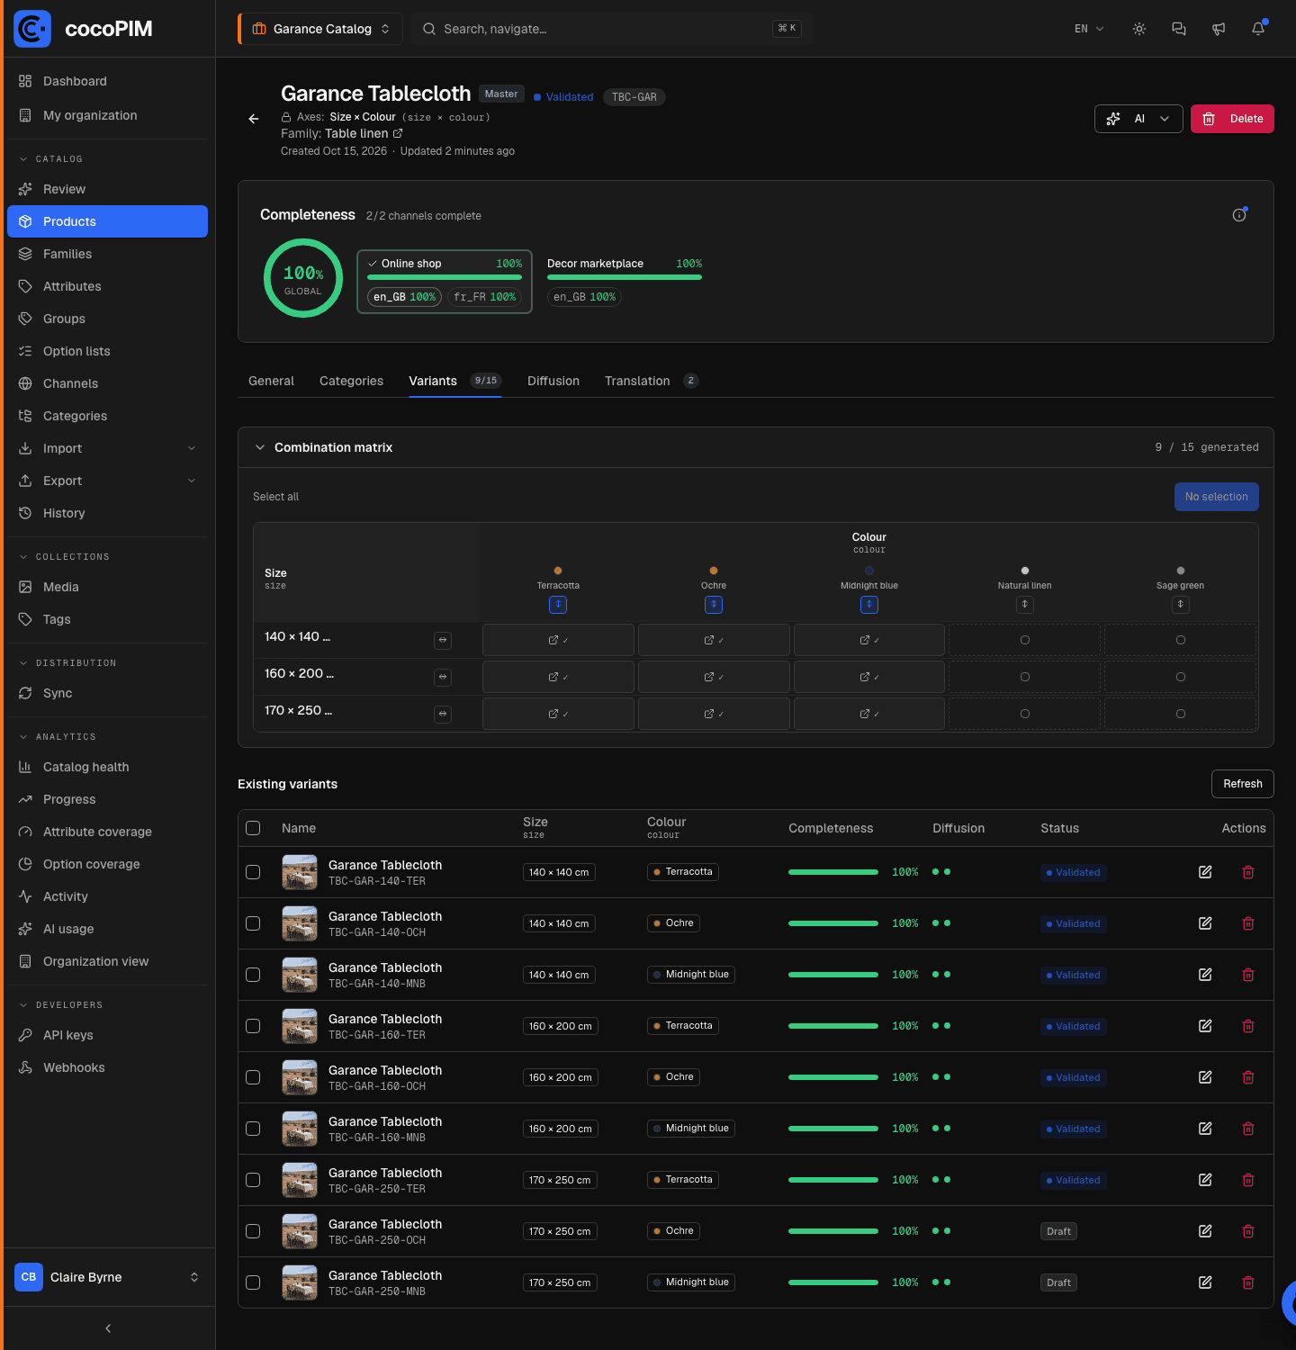Click the Ochre colour swatch dot in matrix header

click(714, 571)
